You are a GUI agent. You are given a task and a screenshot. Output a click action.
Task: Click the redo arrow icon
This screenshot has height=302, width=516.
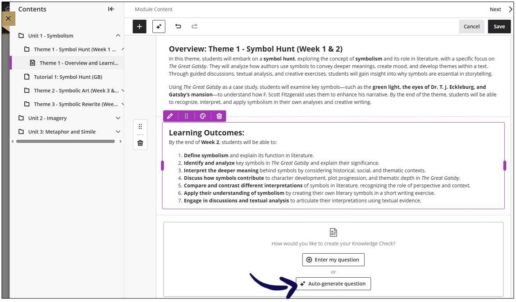tap(194, 26)
